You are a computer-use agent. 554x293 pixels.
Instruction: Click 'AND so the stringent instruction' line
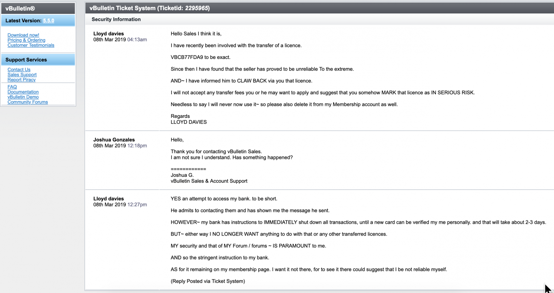[x=220, y=258]
